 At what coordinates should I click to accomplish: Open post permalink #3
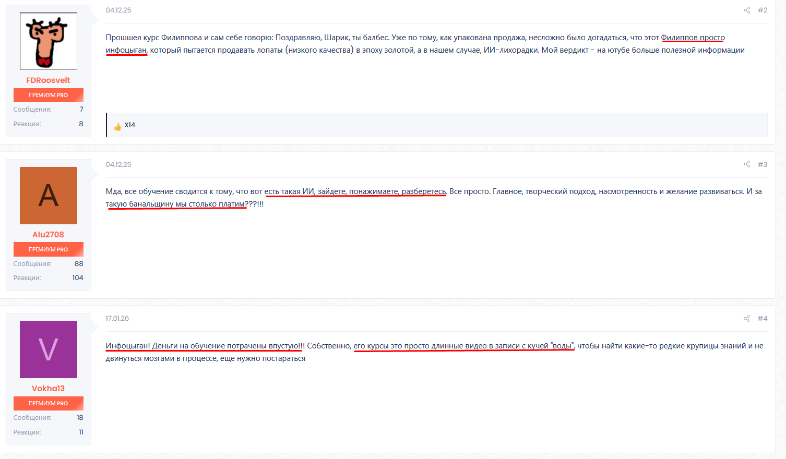pyautogui.click(x=763, y=164)
